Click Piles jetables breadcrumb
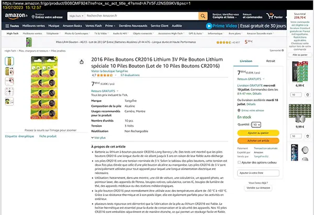Viewport: 314px width, 215px height. coord(58,51)
